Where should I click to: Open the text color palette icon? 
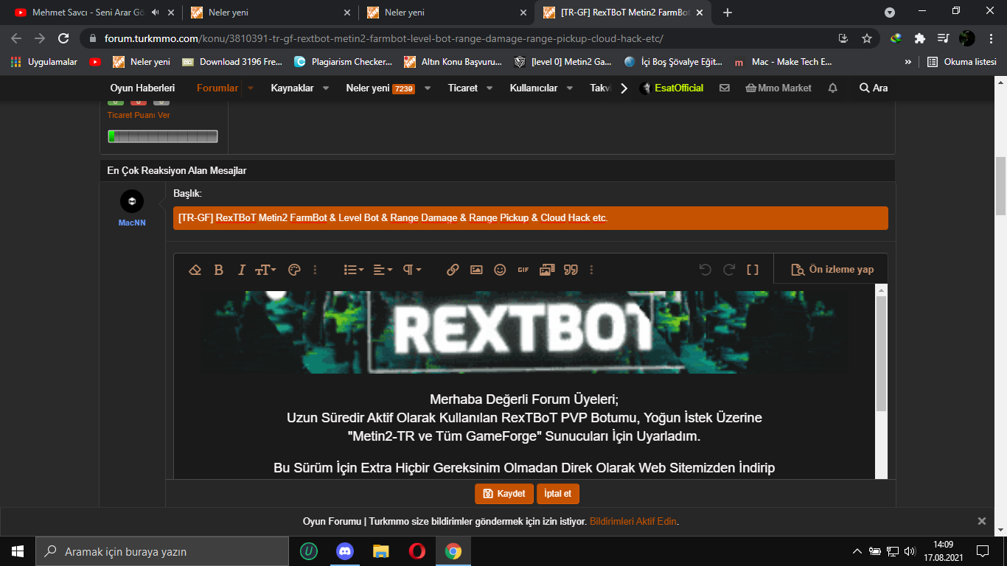click(294, 270)
